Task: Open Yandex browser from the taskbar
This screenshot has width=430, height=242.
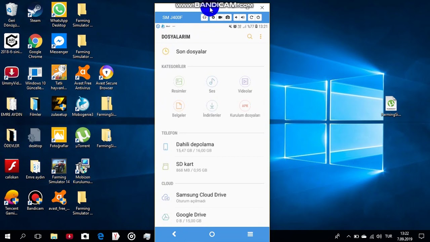Action: pyautogui.click(x=116, y=236)
